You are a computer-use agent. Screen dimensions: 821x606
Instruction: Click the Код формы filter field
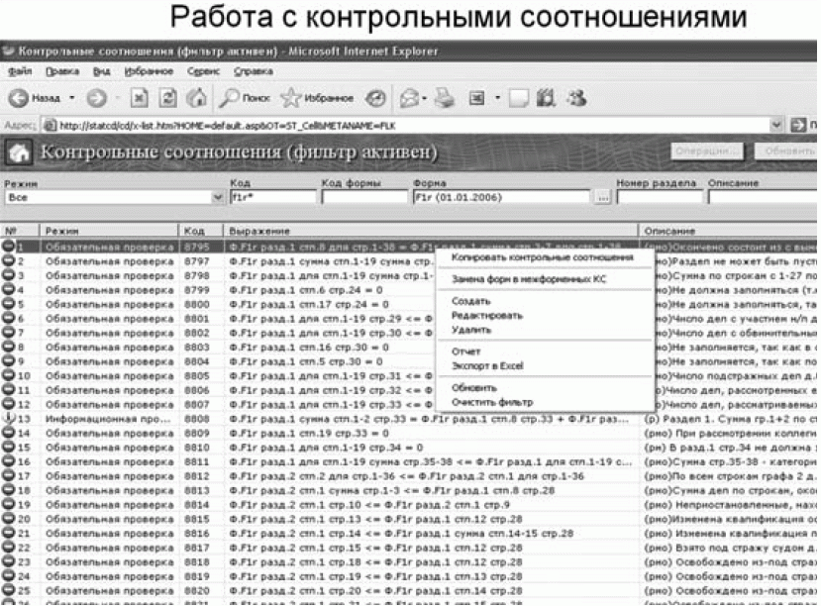(x=364, y=197)
